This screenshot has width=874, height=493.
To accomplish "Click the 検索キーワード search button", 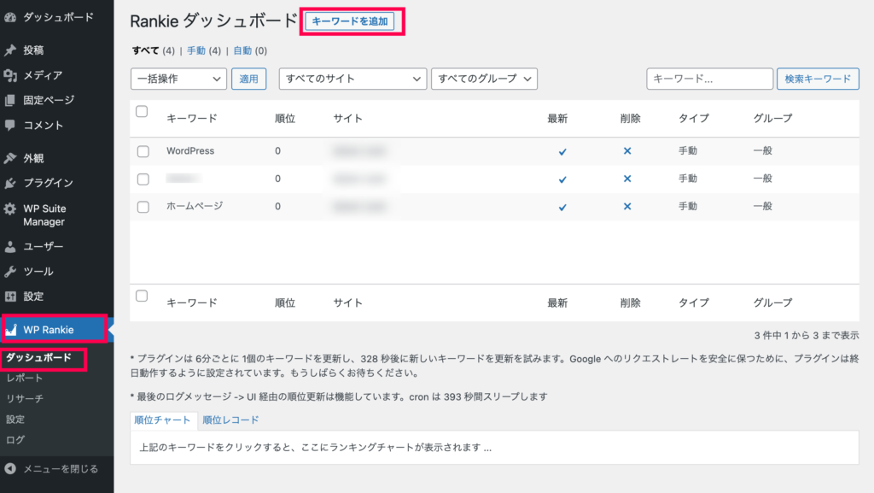I will (x=818, y=79).
